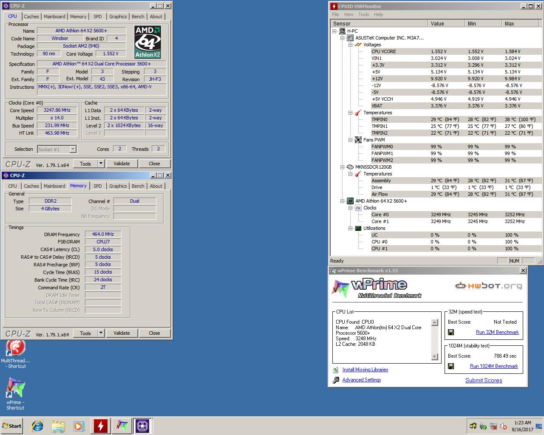The width and height of the screenshot is (544, 435).
Task: Click the MKNSSDCR120GB drive icon
Action: point(350,167)
